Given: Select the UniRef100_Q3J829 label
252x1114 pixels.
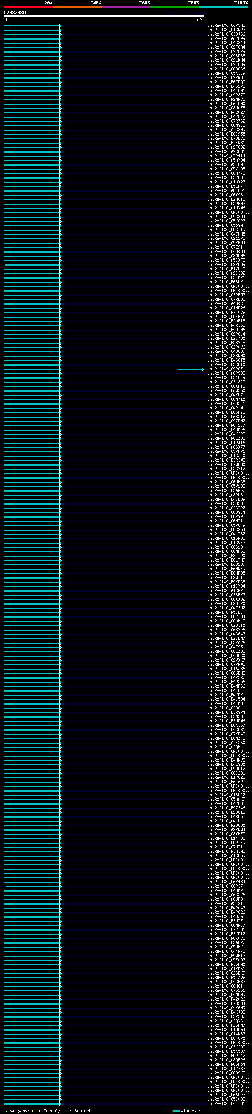Looking at the screenshot, I should [x=226, y=382].
